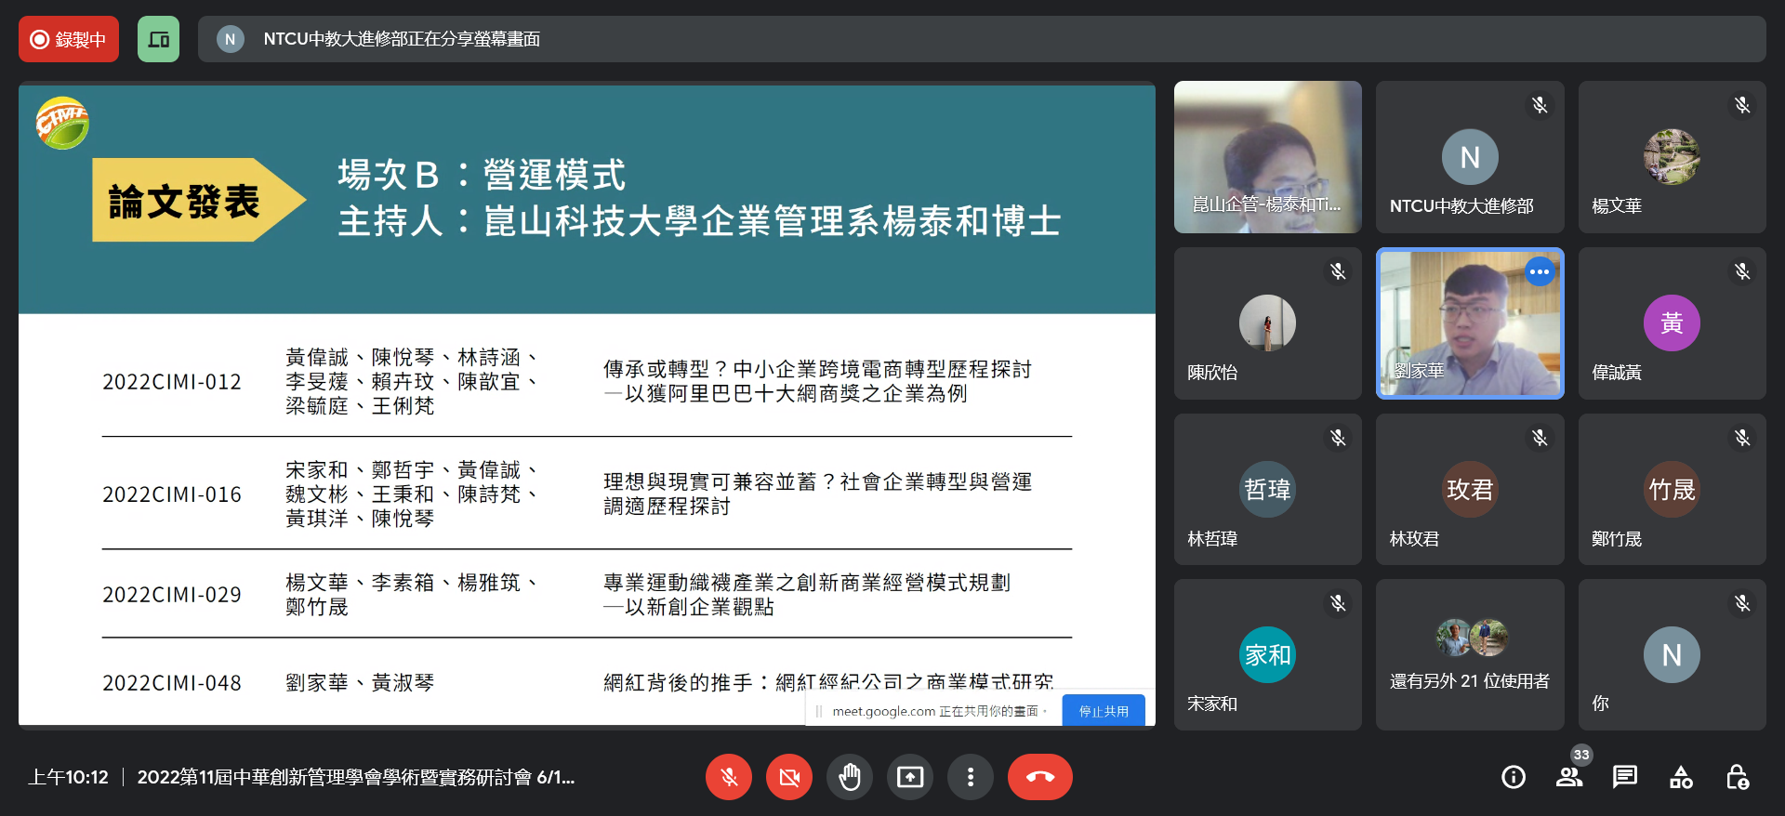Leave the call with the red hang-up button
The image size is (1785, 816).
click(1039, 777)
